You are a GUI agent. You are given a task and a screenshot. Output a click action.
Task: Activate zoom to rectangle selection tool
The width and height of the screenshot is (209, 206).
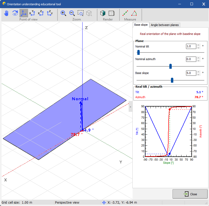pos(81,13)
